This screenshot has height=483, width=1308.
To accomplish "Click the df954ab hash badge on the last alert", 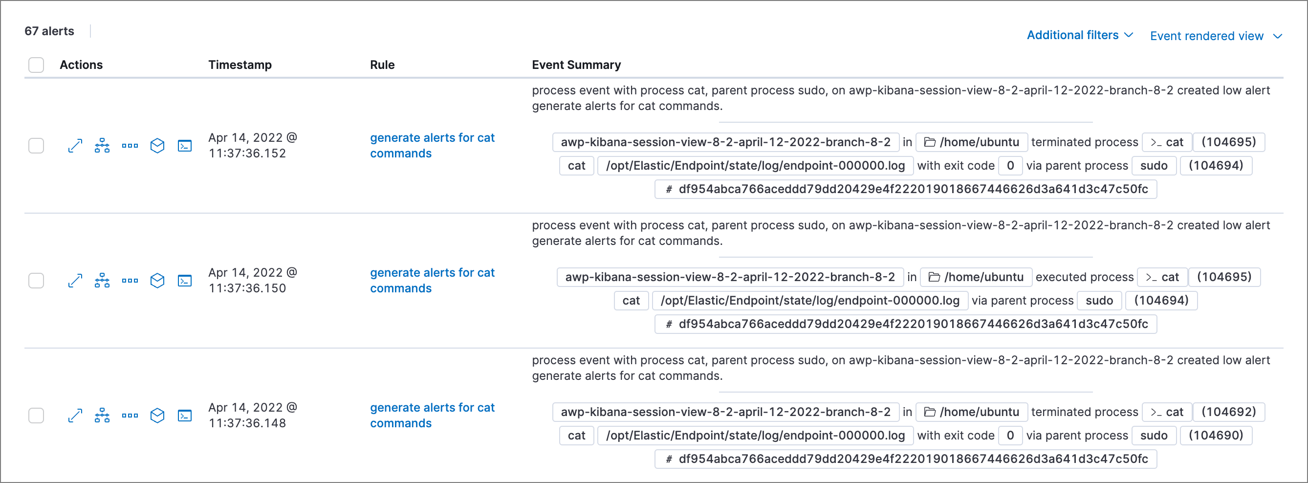I will pyautogui.click(x=905, y=459).
